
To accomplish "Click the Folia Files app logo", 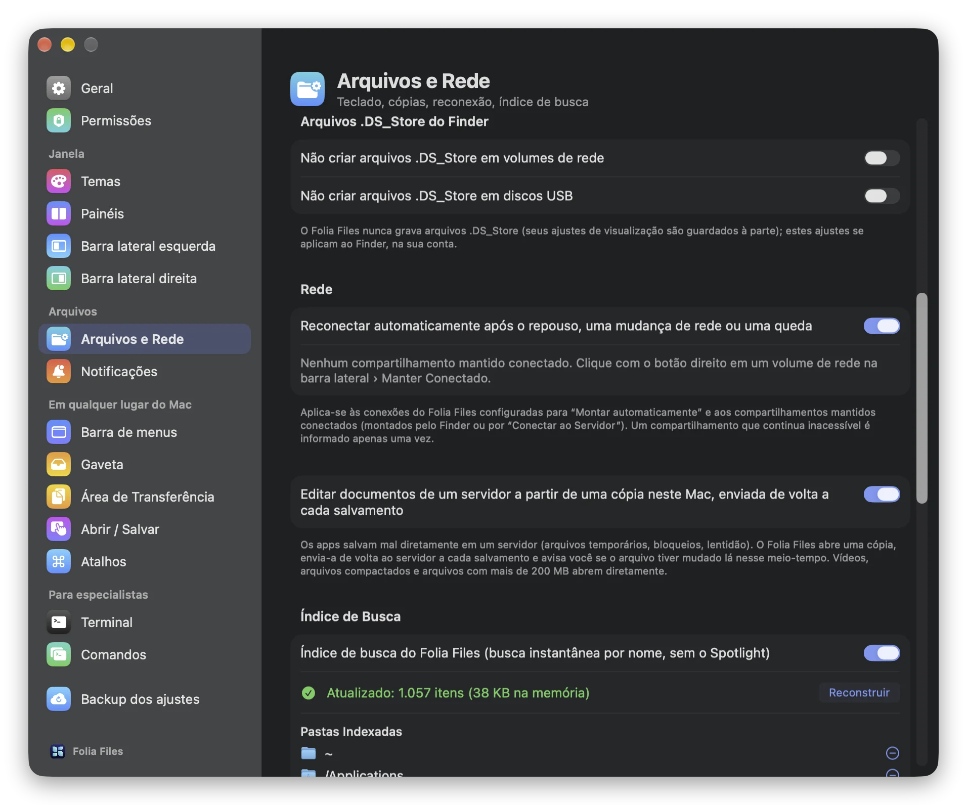I will pos(58,751).
